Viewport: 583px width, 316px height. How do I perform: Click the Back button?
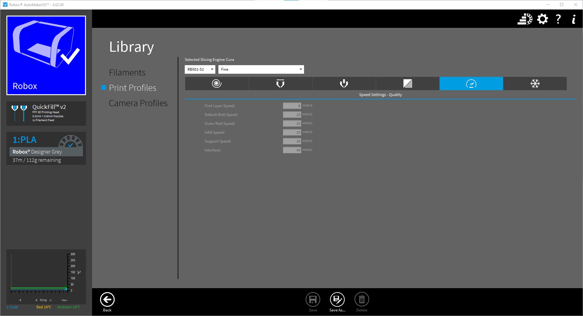pyautogui.click(x=107, y=302)
